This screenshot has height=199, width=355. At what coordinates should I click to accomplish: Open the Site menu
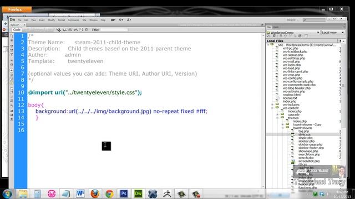84,20
